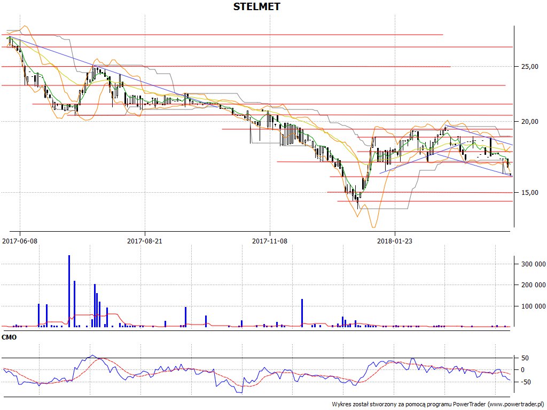Image resolution: width=547 pixels, height=410 pixels.
Task: Click the 200 000 volume axis label
Action: (534, 285)
